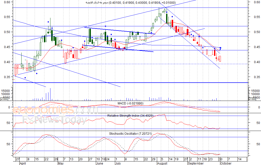Click the 24 date label in June
Screen dimensions: 261x165
point(107,159)
